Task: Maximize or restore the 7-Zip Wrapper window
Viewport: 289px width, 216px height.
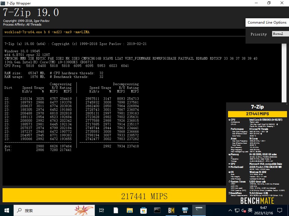Action: [x=269, y=3]
